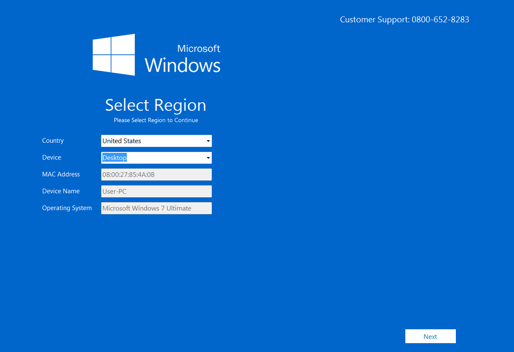Open the Country dropdown arrow
Image resolution: width=514 pixels, height=352 pixels.
click(208, 141)
